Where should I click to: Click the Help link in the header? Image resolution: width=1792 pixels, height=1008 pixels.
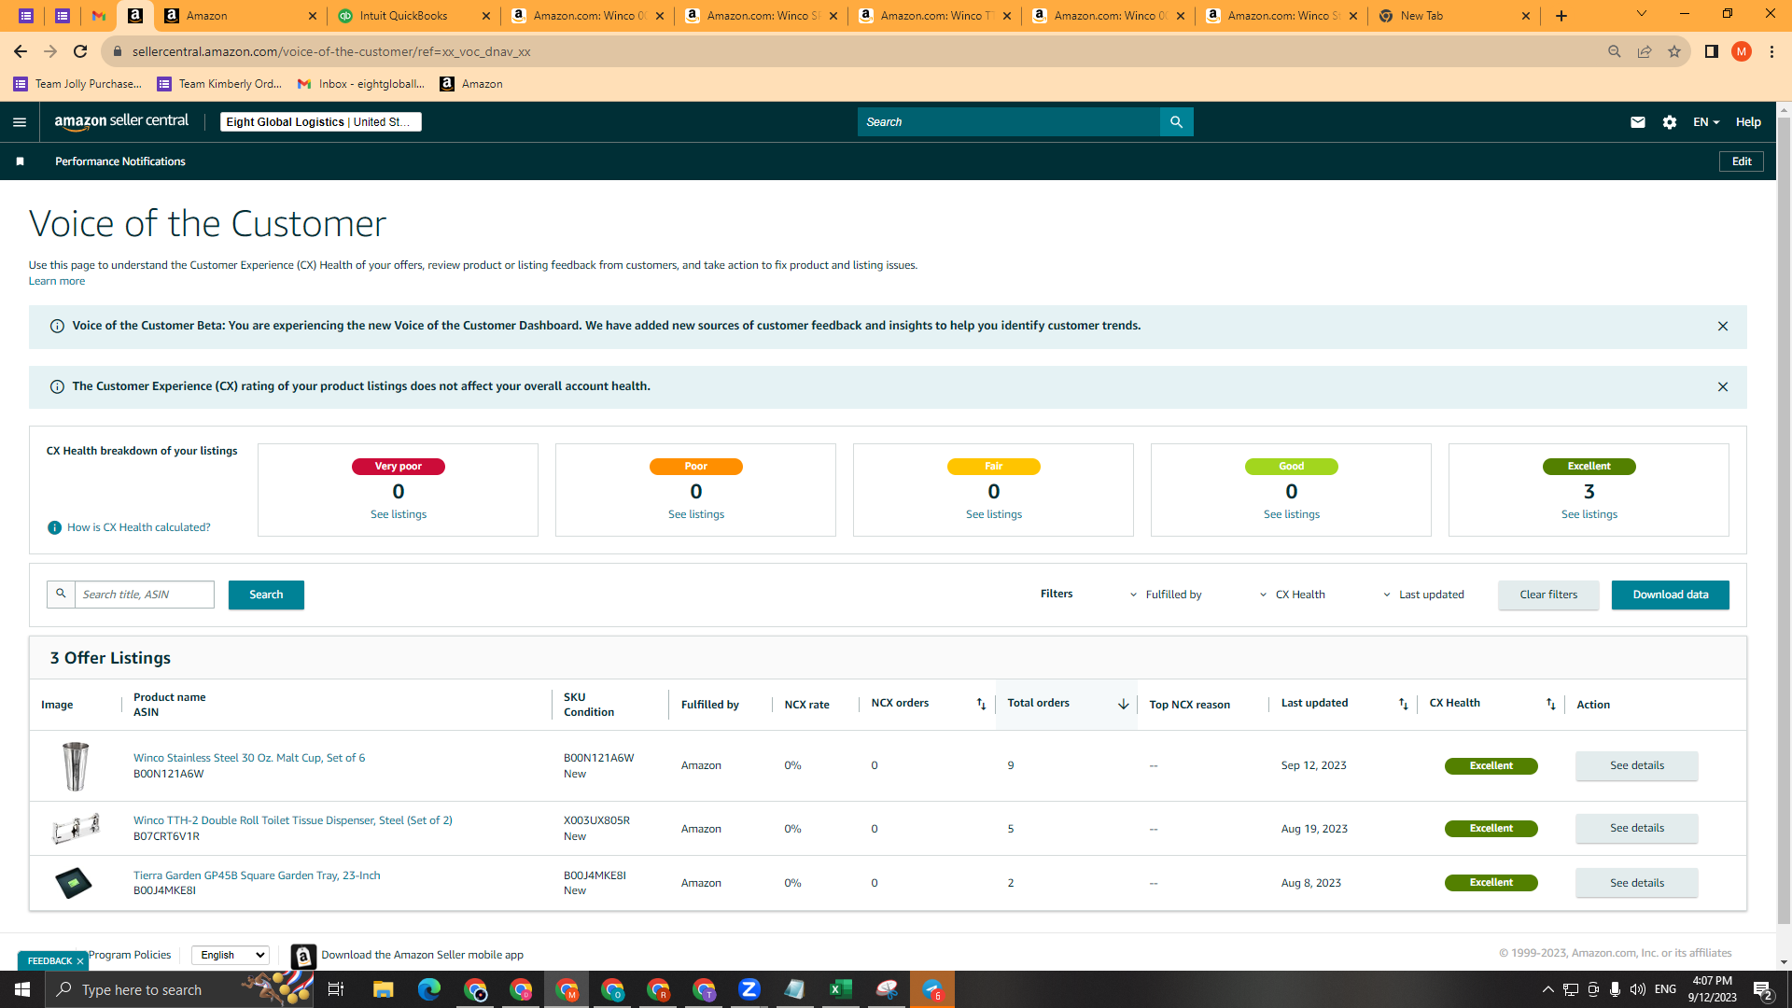pos(1748,122)
